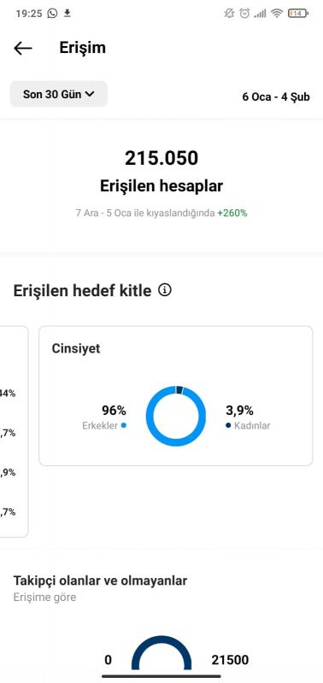The width and height of the screenshot is (323, 683).
Task: Tap the WhatsApp notification icon in status bar
Action: (52, 14)
